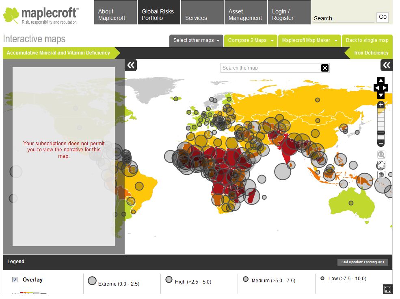Collapse the right panel double-arrow

pos(387,65)
